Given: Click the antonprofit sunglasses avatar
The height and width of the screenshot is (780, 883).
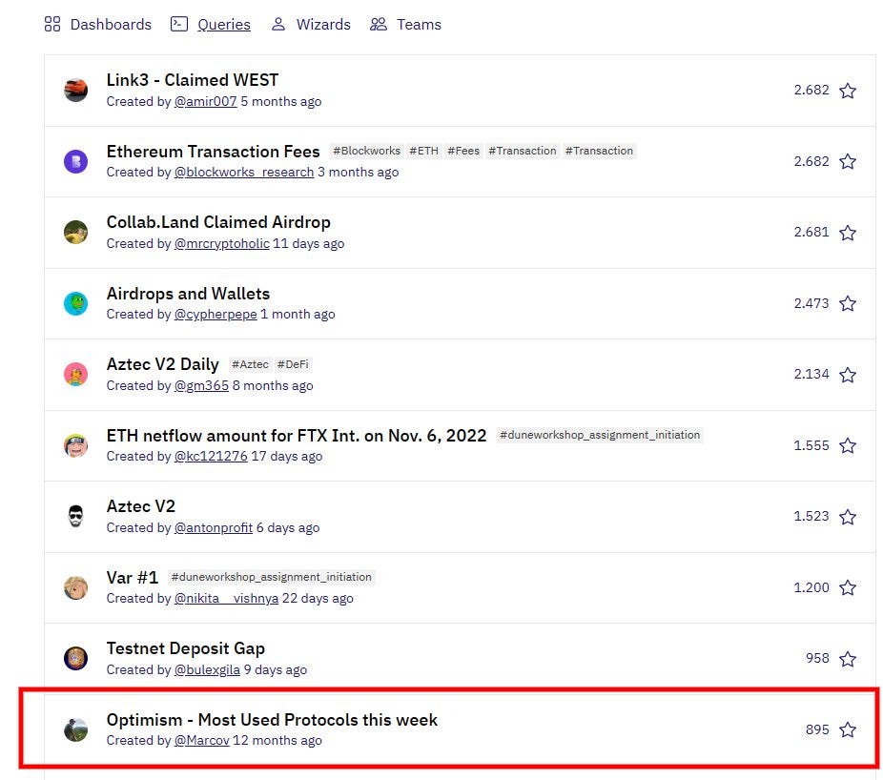Looking at the screenshot, I should [x=75, y=517].
